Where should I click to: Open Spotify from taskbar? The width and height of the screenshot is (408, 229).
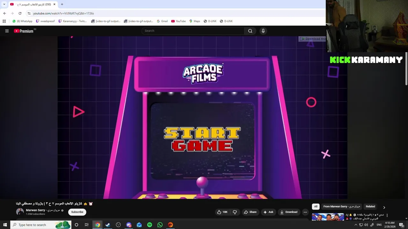coord(149,225)
